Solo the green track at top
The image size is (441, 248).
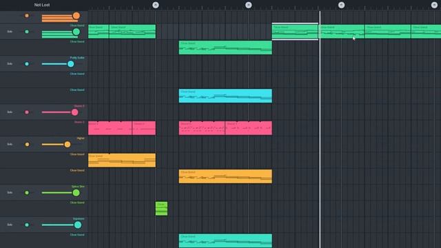point(10,32)
